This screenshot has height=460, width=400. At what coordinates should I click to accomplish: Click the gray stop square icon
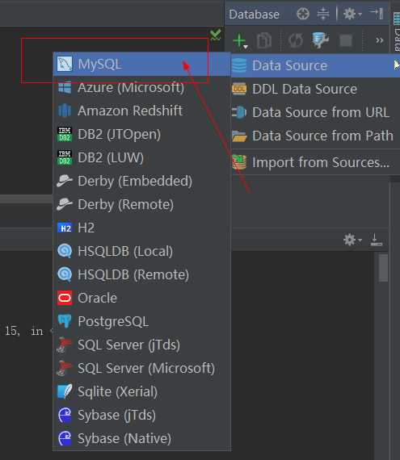tap(346, 40)
